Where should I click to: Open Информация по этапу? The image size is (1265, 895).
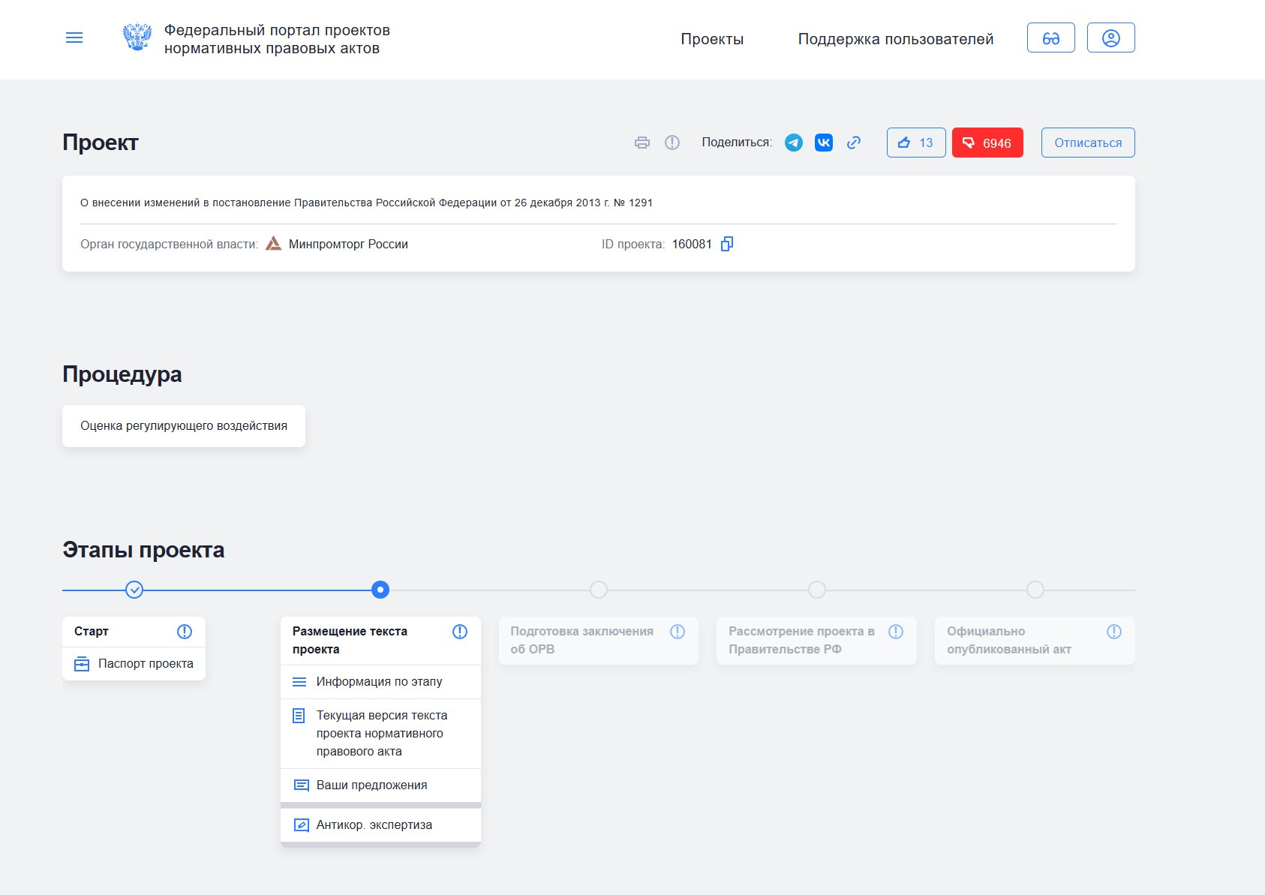tap(379, 682)
